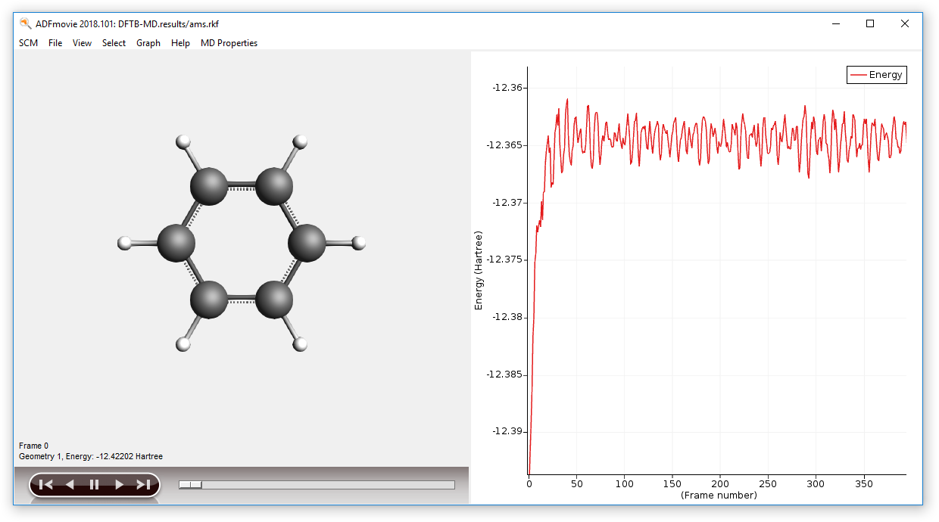Open the Select menu
This screenshot has width=939, height=522.
coord(114,43)
